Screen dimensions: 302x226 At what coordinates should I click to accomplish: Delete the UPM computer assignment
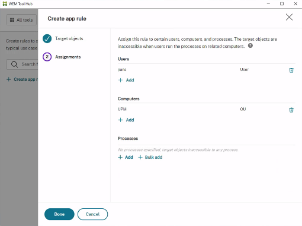(291, 110)
